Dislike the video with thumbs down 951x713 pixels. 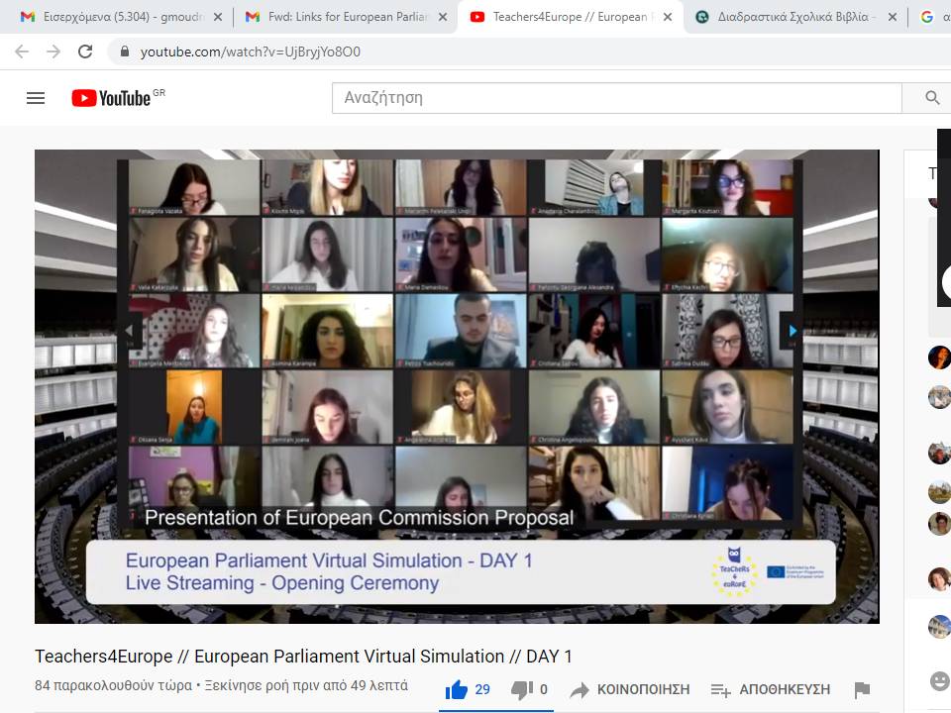click(x=521, y=689)
